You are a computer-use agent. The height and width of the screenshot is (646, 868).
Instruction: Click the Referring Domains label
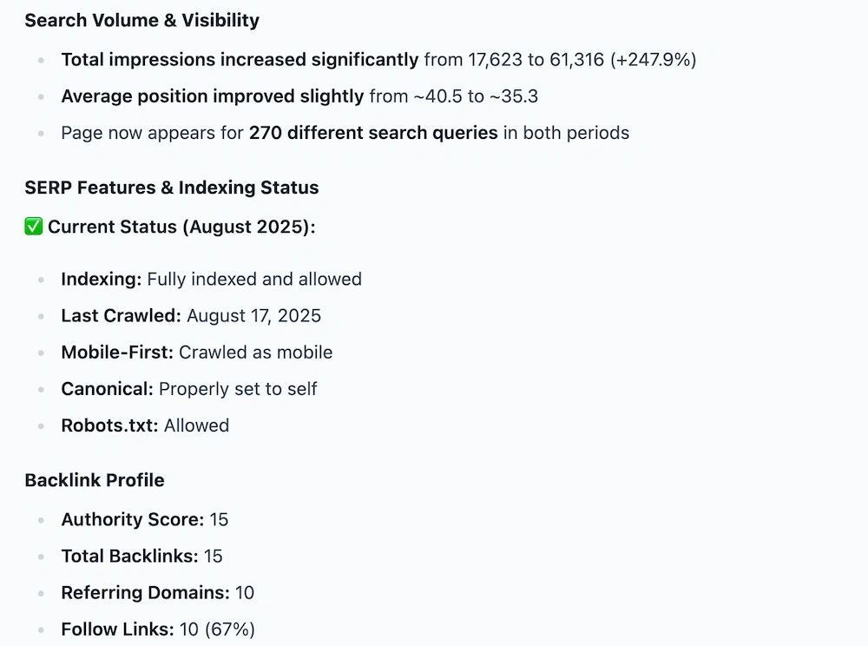(x=145, y=592)
